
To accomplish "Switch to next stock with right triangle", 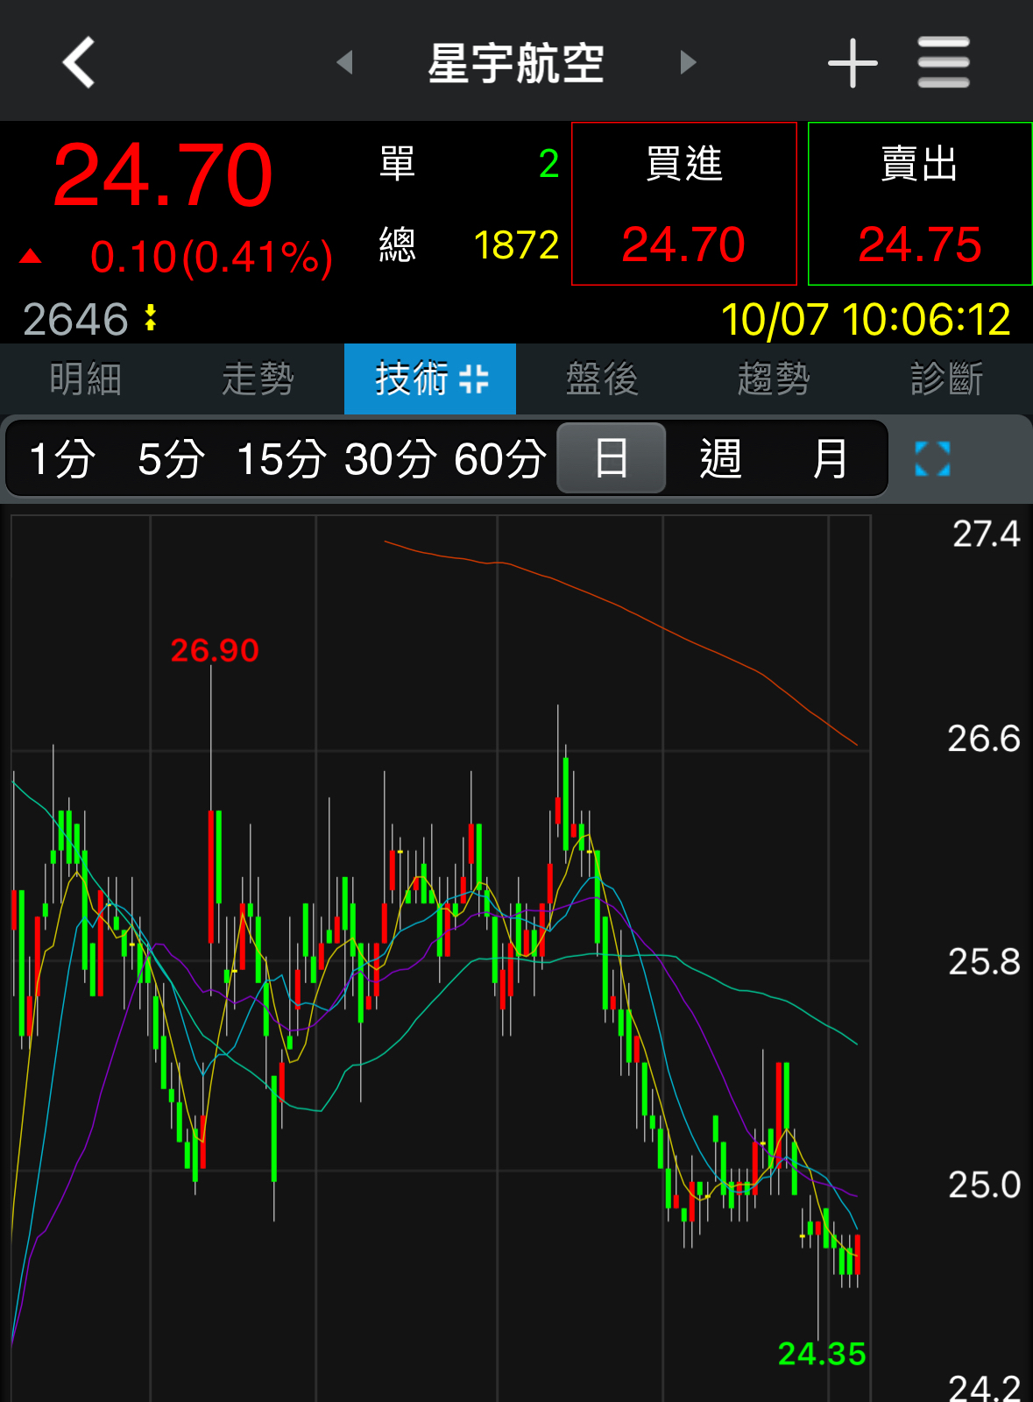I will [688, 62].
